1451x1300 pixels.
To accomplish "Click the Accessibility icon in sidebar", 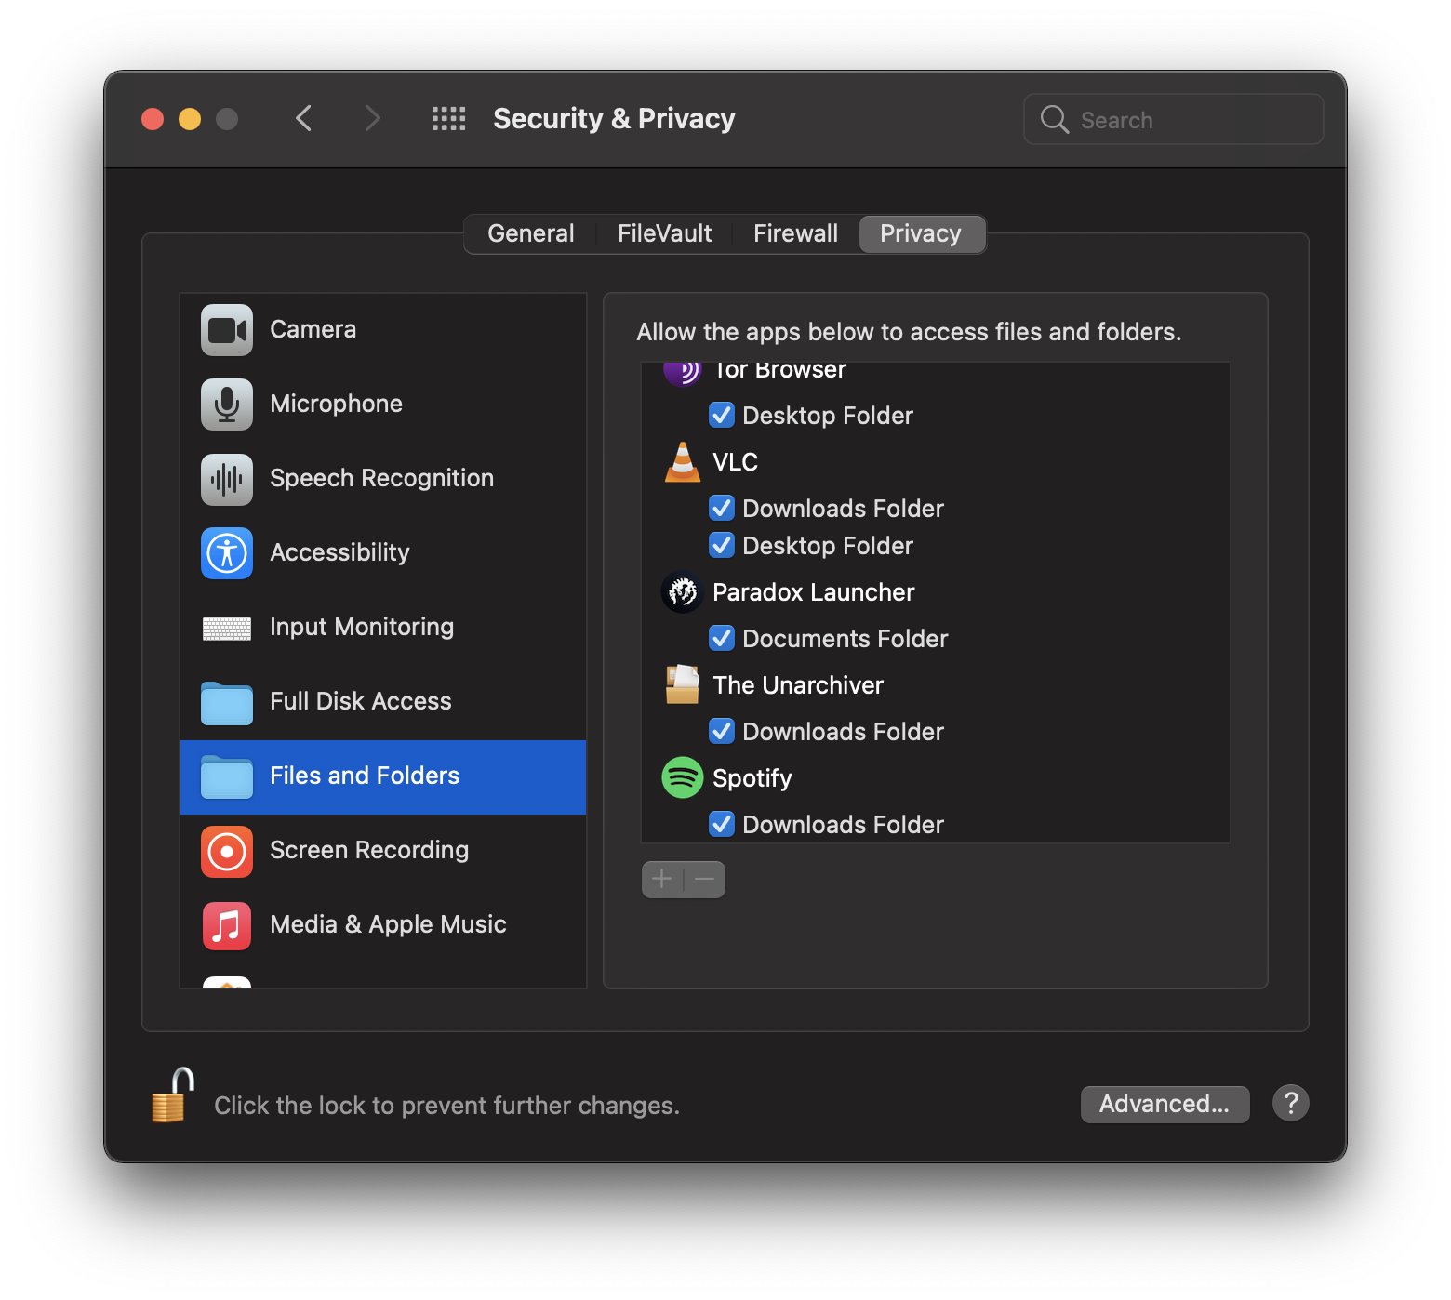I will (227, 553).
